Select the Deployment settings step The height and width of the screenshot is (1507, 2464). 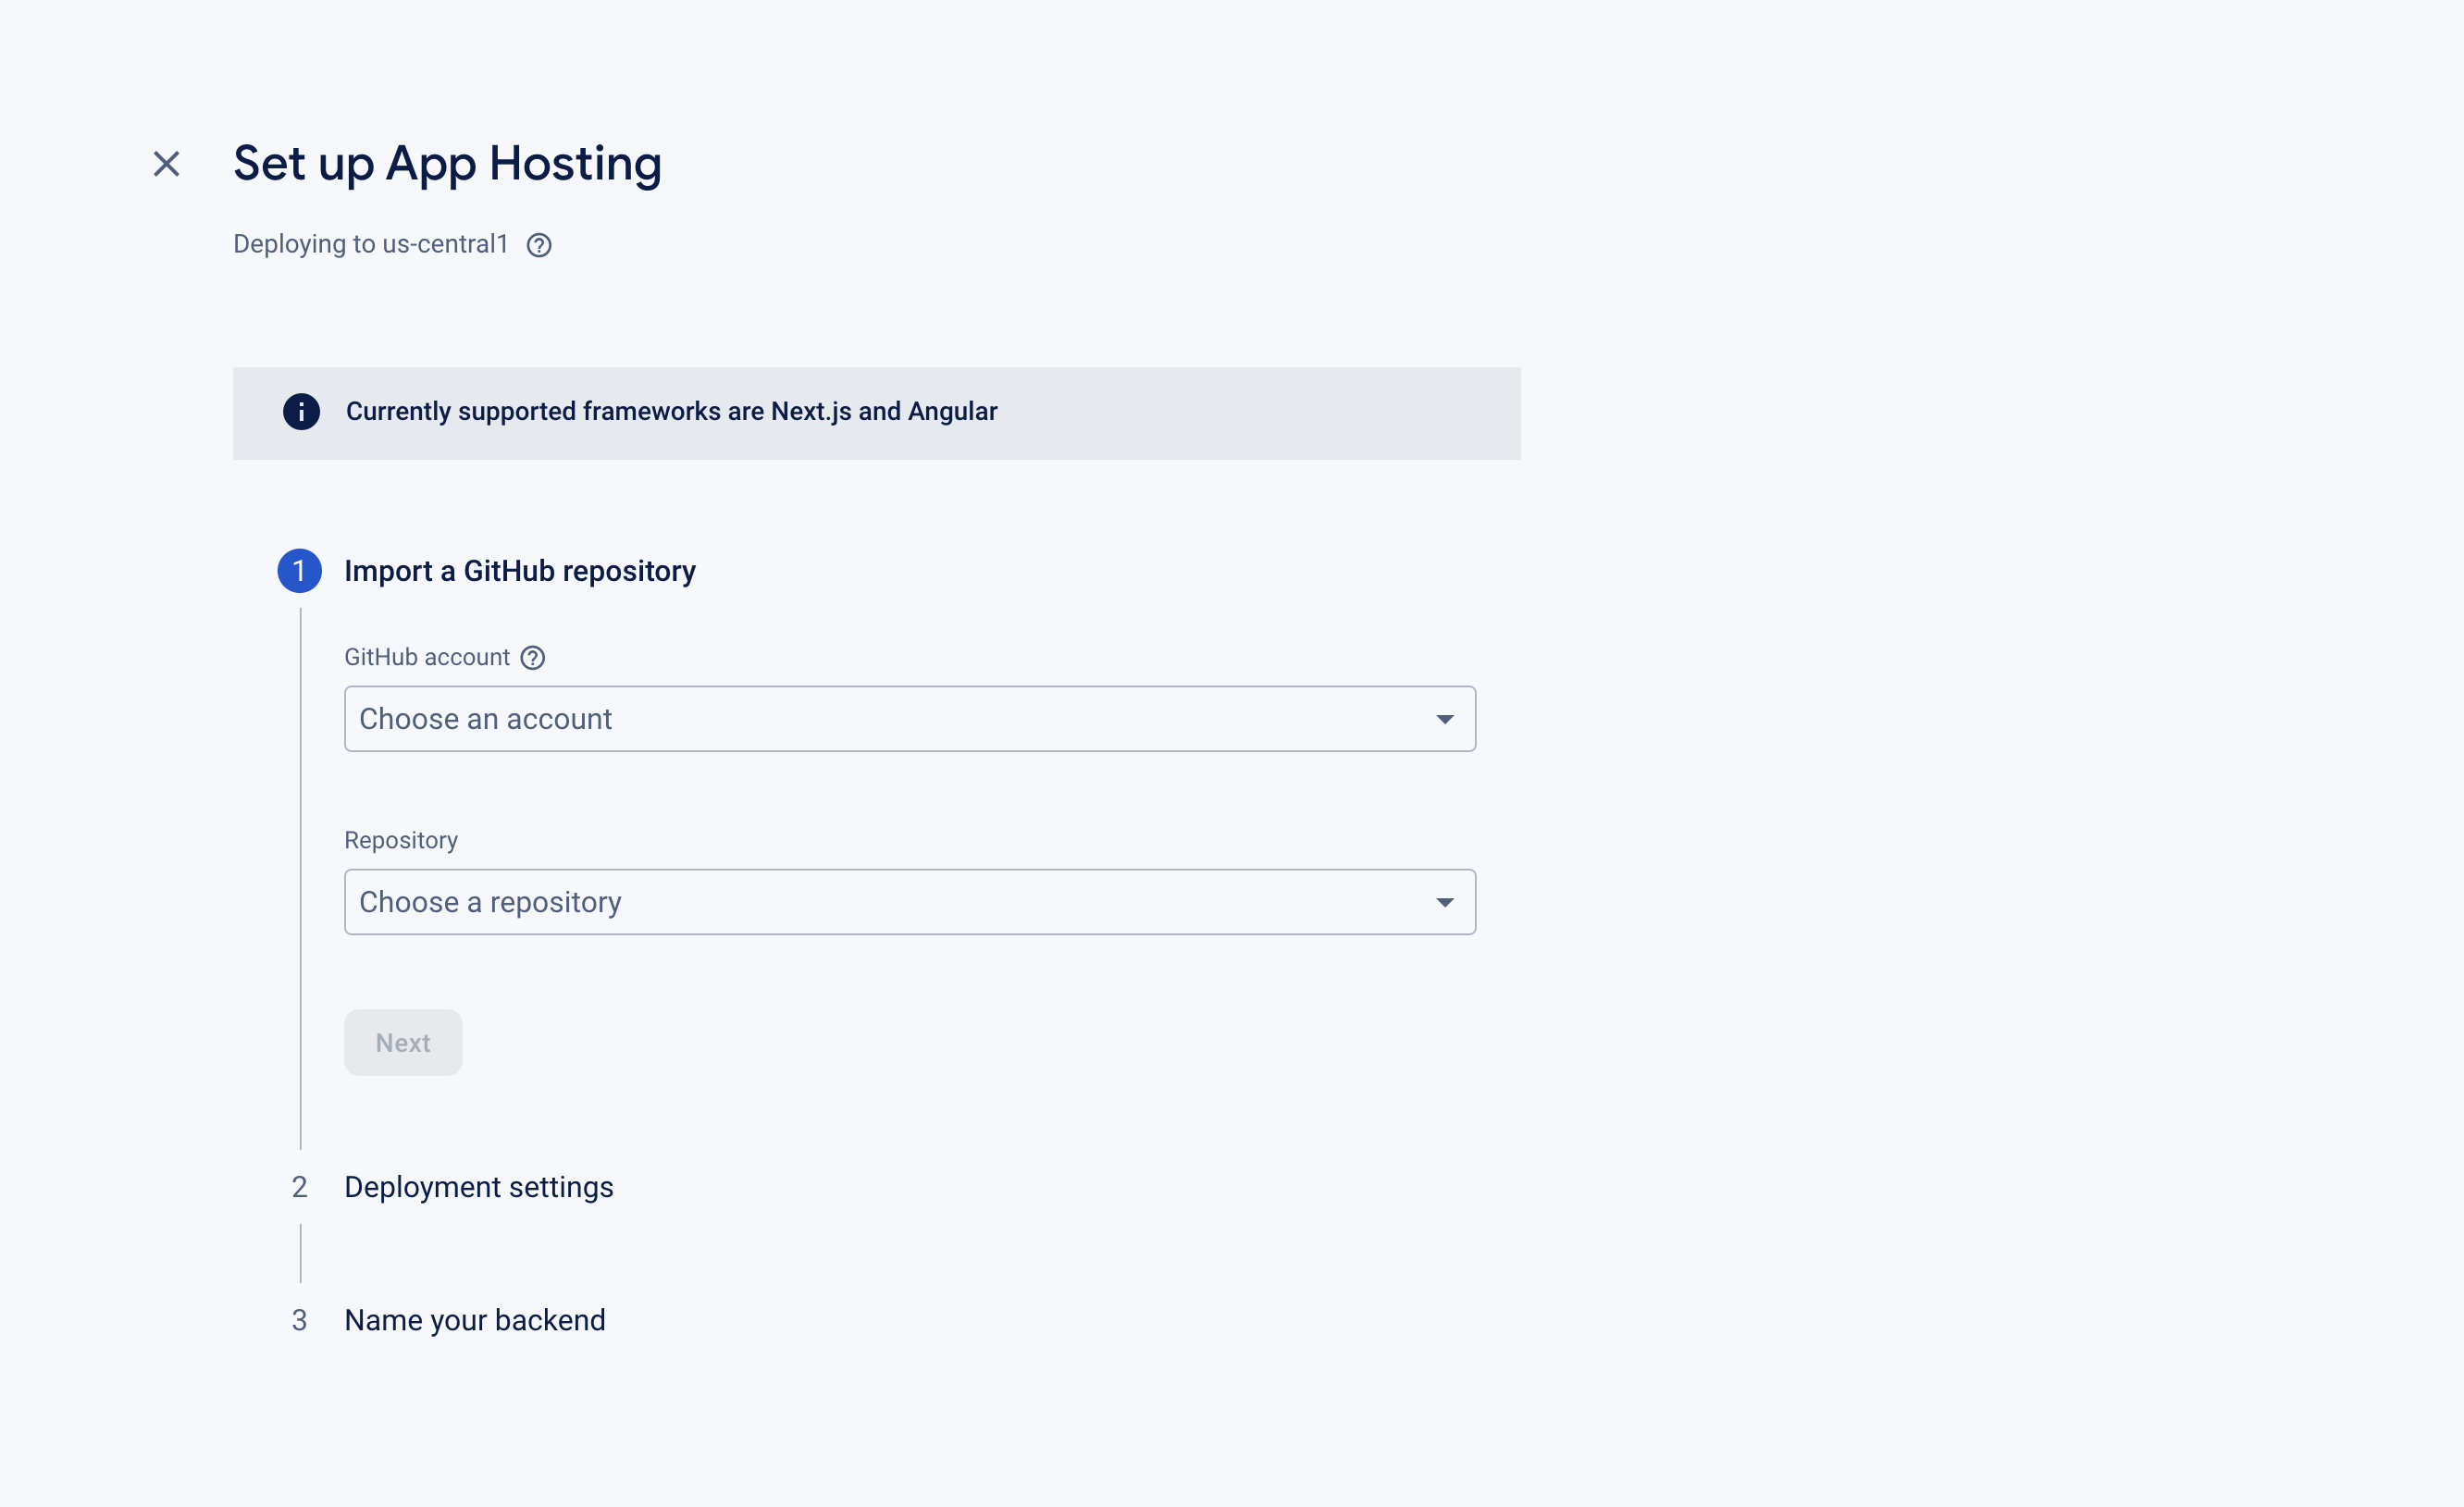479,1186
